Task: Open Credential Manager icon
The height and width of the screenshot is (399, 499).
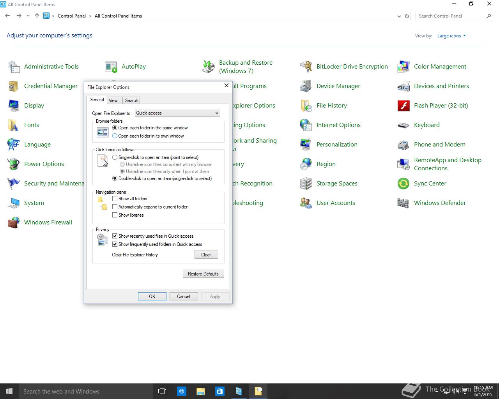Action: pyautogui.click(x=14, y=86)
